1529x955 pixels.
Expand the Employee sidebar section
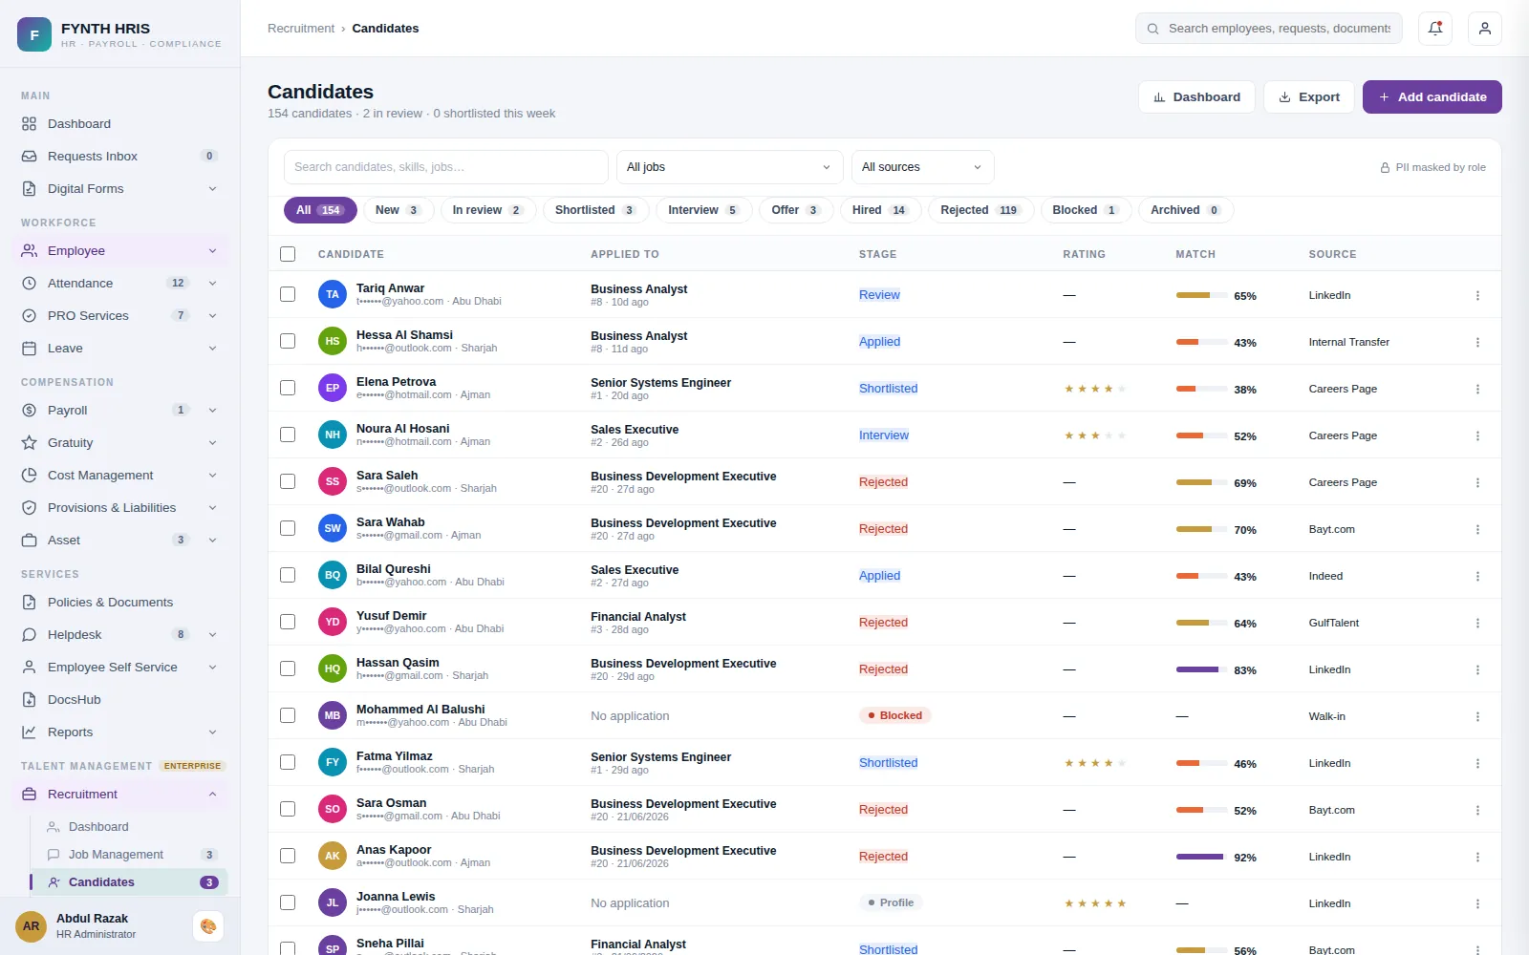[120, 251]
